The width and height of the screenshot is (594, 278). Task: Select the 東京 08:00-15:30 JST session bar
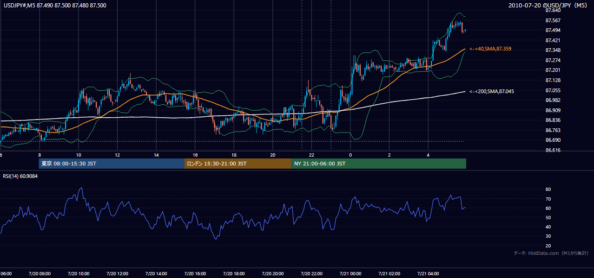coord(112,164)
